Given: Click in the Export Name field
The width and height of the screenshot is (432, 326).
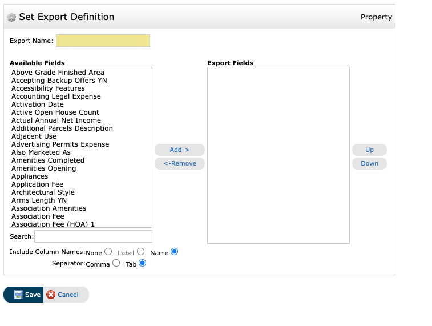Looking at the screenshot, I should point(103,41).
